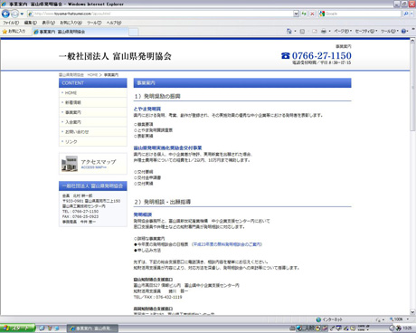Open the ツール menu in menu bar
This screenshot has width=416, height=333.
pyautogui.click(x=94, y=23)
